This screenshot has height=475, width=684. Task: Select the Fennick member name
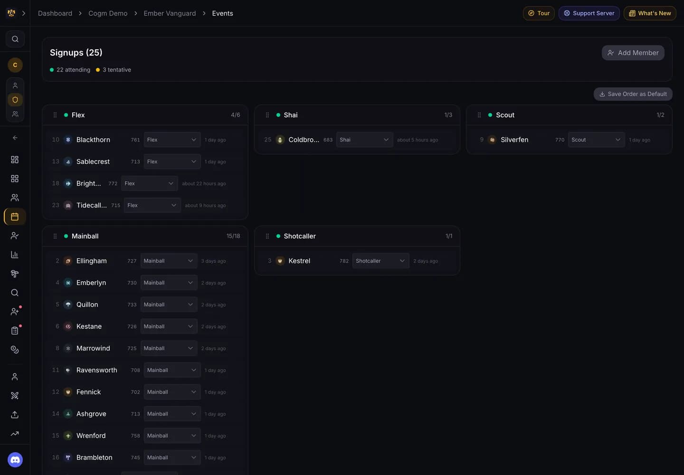88,392
